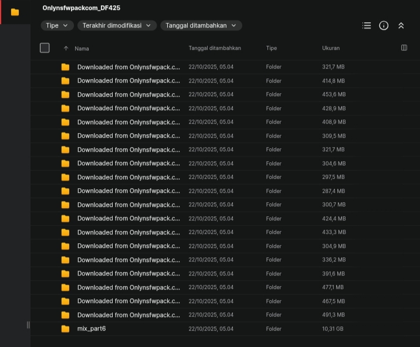The width and height of the screenshot is (420, 347).
Task: Sort by the Ukuran column header
Action: tap(331, 48)
